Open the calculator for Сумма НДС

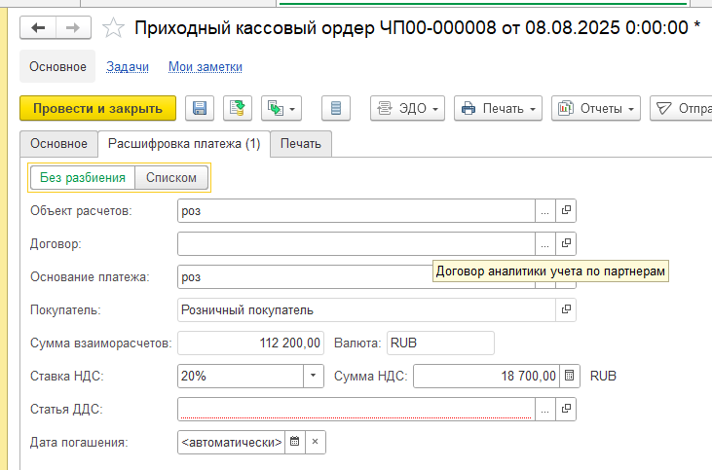tap(571, 376)
